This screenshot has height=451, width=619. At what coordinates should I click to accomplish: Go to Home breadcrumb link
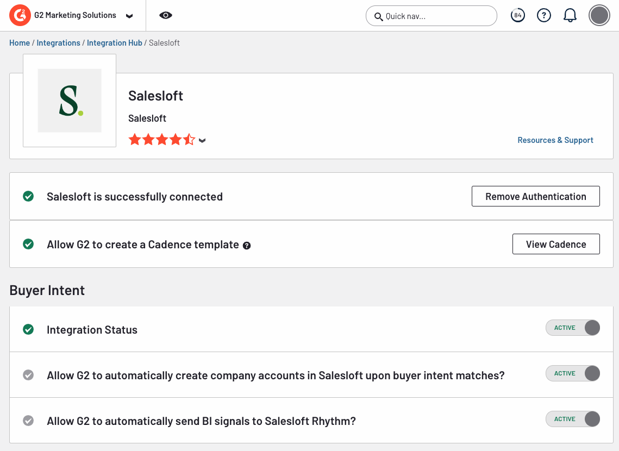point(20,43)
